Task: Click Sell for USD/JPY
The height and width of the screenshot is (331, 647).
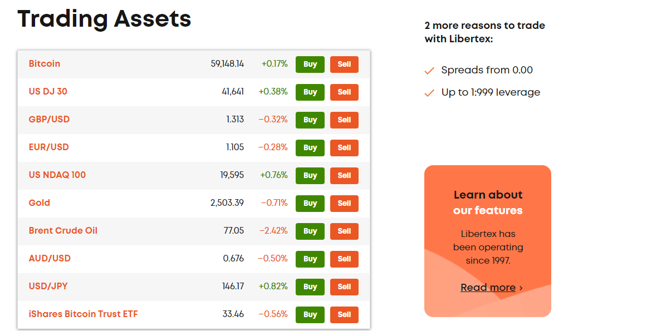Action: point(344,287)
